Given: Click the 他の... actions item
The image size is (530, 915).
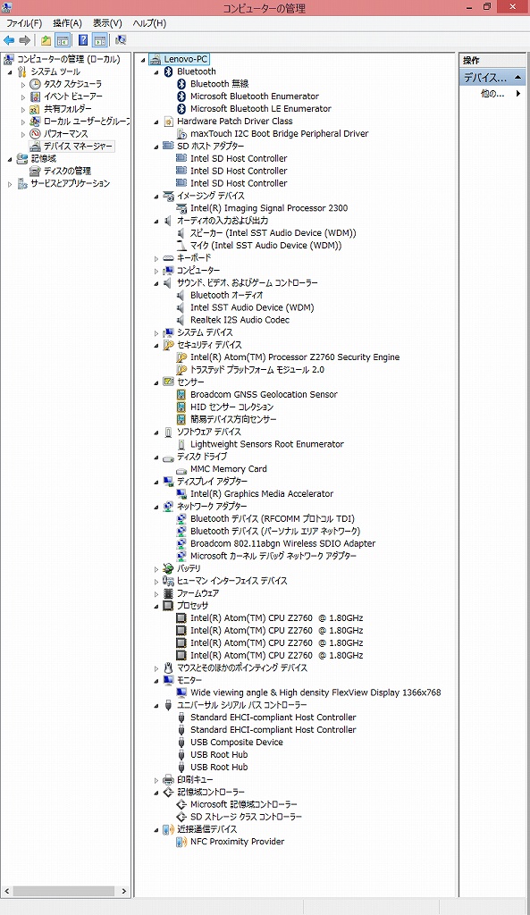Looking at the screenshot, I should 492,93.
